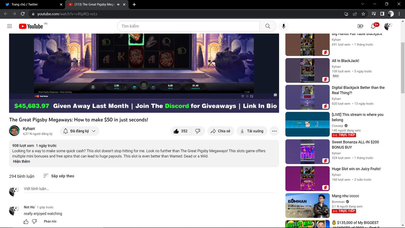Open Cowsep LIVE stream thumbnail
This screenshot has height=228, width=405.
(x=307, y=124)
